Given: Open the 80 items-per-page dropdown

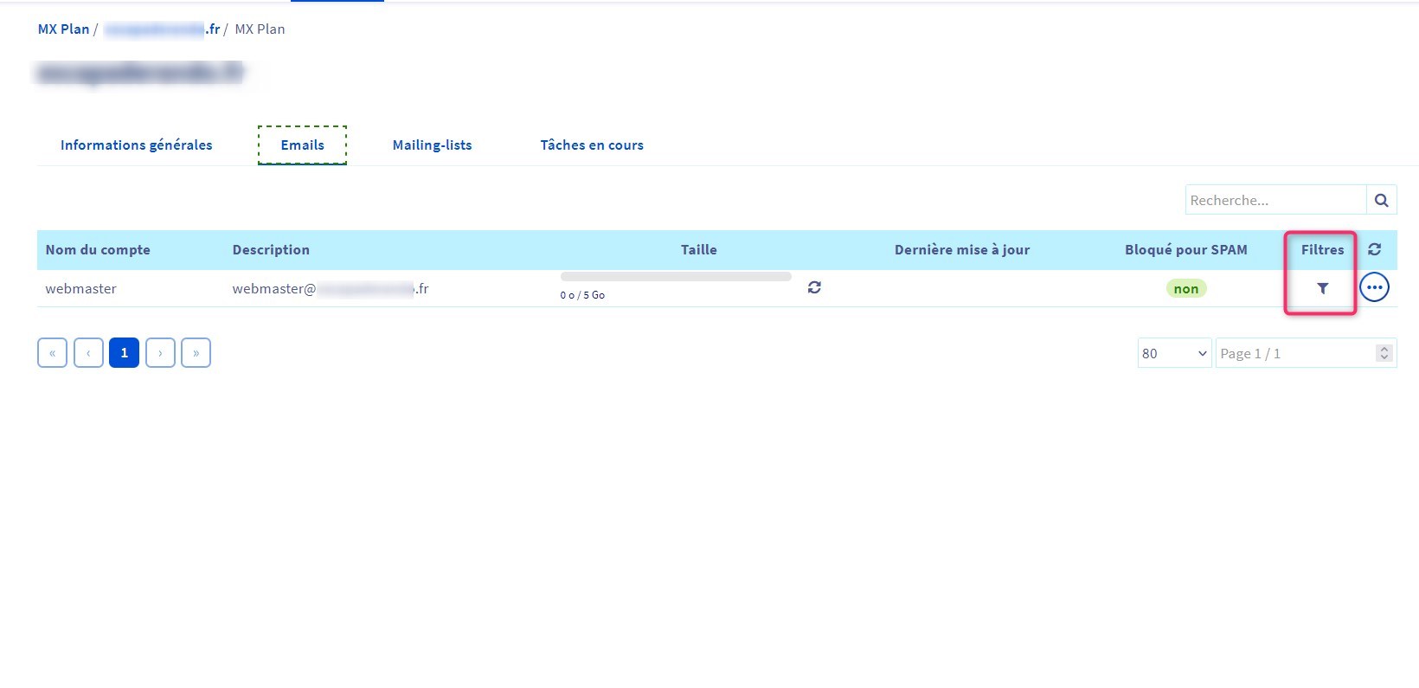Looking at the screenshot, I should [x=1173, y=353].
